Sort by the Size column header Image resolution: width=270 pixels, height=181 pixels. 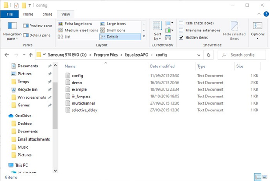click(247, 66)
